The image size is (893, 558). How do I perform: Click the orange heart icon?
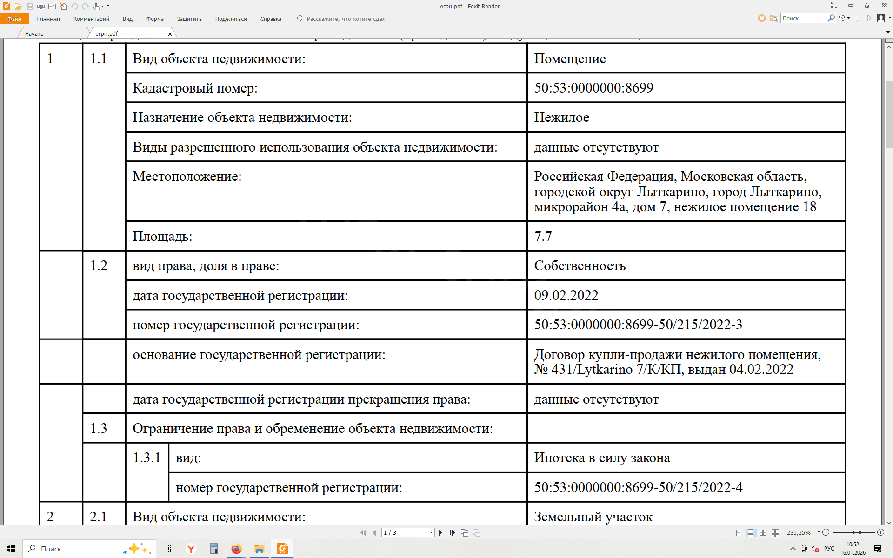tap(761, 19)
